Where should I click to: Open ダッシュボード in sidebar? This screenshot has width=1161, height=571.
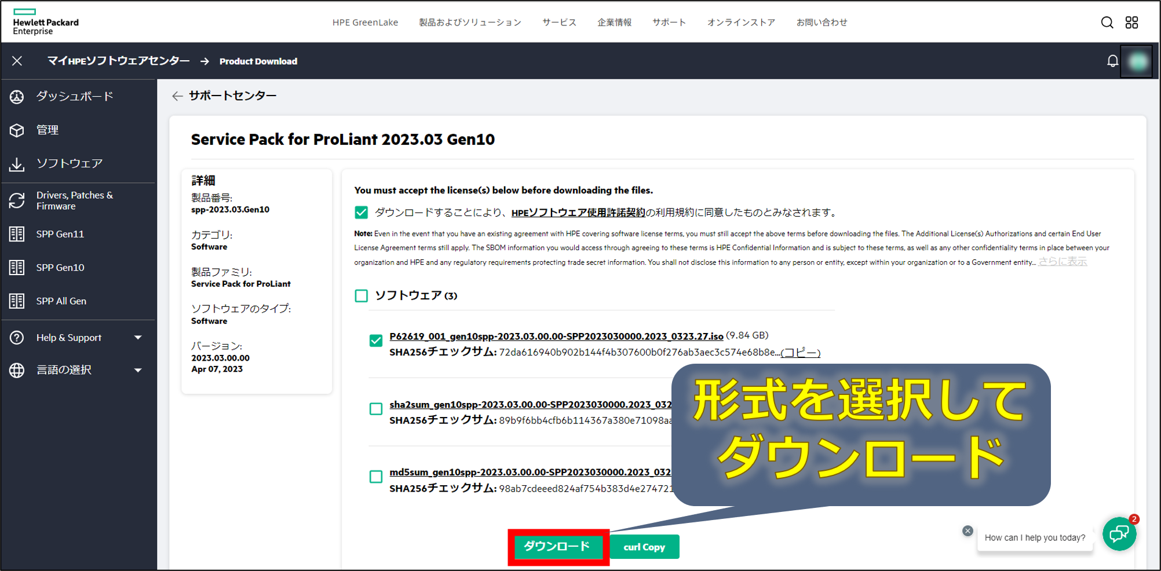pos(75,96)
